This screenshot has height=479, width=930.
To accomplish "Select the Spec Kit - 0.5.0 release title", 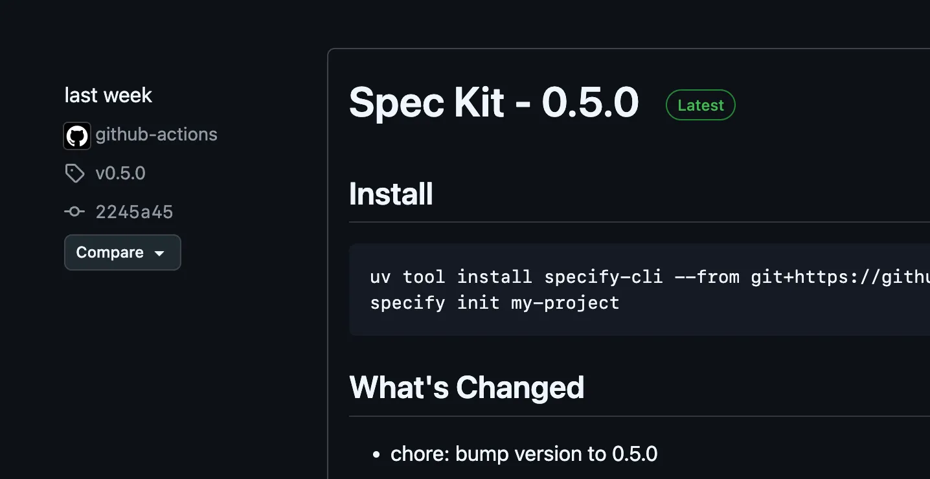I will (x=493, y=104).
